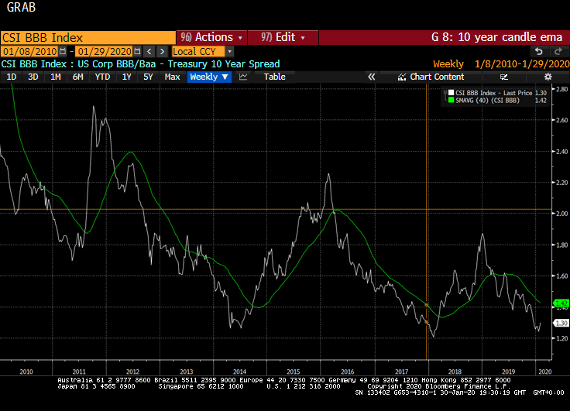The height and width of the screenshot is (411, 570).
Task: Switch to Table view
Action: coord(274,77)
